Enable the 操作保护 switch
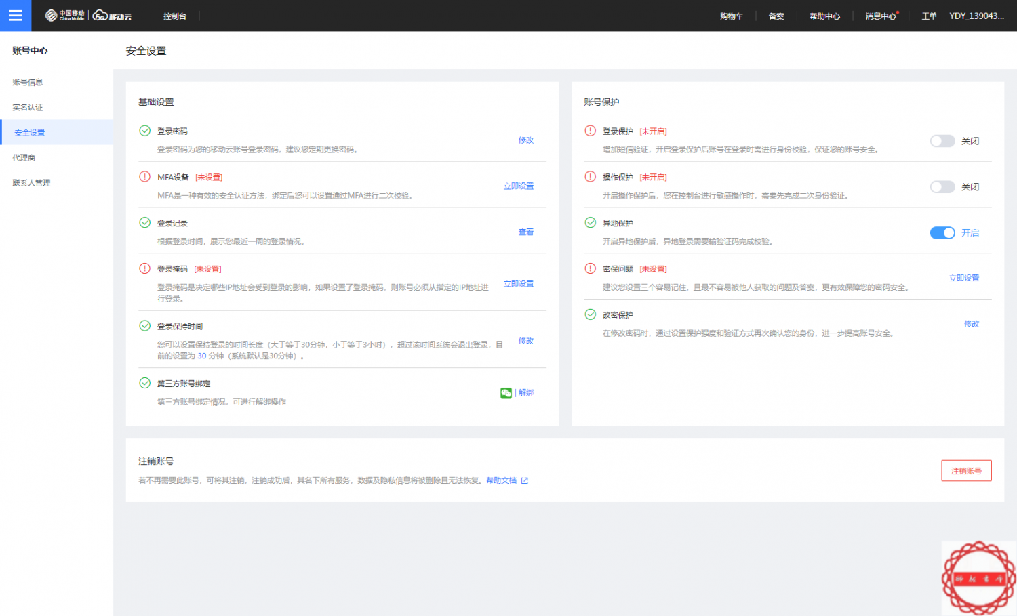 [x=942, y=187]
